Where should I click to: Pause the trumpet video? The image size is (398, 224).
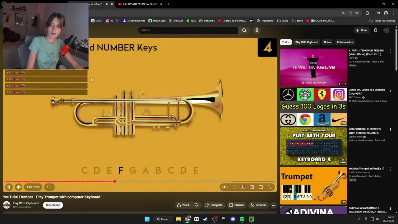(9, 187)
